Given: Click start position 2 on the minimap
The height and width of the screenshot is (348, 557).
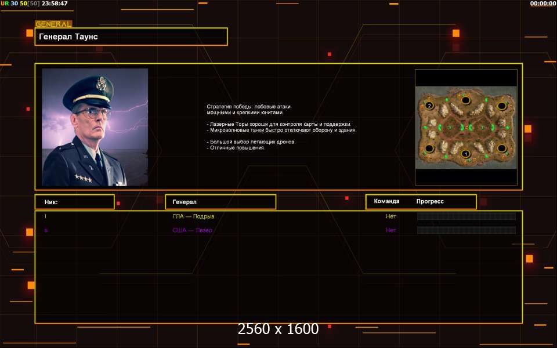Looking at the screenshot, I should point(429,106).
